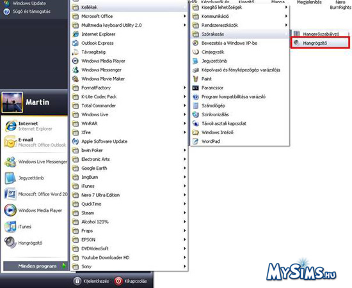Expand FormatFactory submenu

[x=129, y=87]
